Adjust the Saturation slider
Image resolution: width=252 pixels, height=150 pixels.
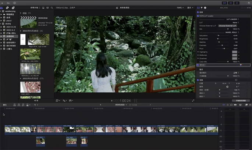219,35
